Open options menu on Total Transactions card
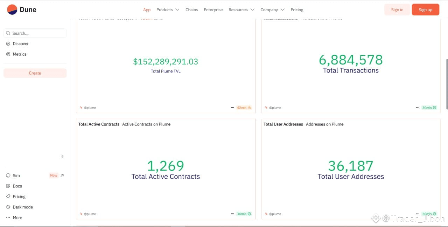The width and height of the screenshot is (448, 227). click(418, 108)
